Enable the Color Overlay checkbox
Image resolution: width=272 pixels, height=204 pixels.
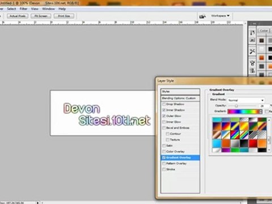point(164,151)
